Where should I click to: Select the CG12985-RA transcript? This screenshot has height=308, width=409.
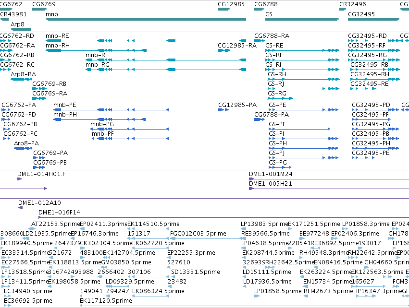coord(224,50)
